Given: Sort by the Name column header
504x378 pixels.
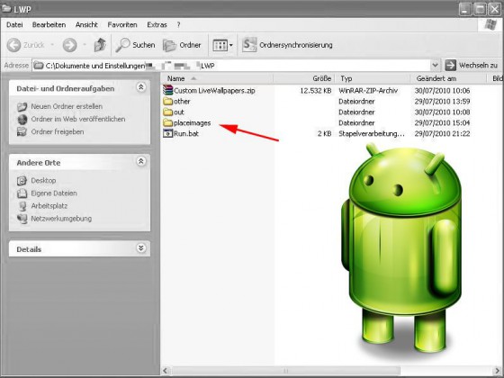Looking at the screenshot, I should coord(217,78).
